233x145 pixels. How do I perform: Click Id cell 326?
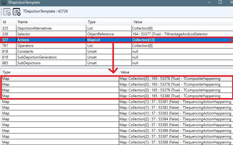point(9,34)
